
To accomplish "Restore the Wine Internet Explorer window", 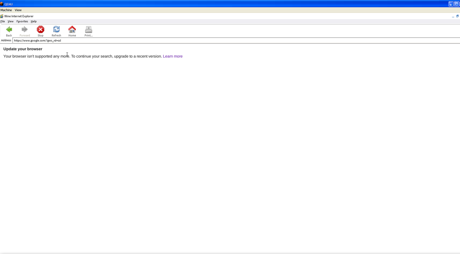I will [x=458, y=16].
